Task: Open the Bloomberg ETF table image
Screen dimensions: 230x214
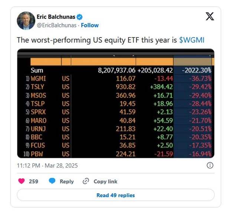Action: point(115,103)
